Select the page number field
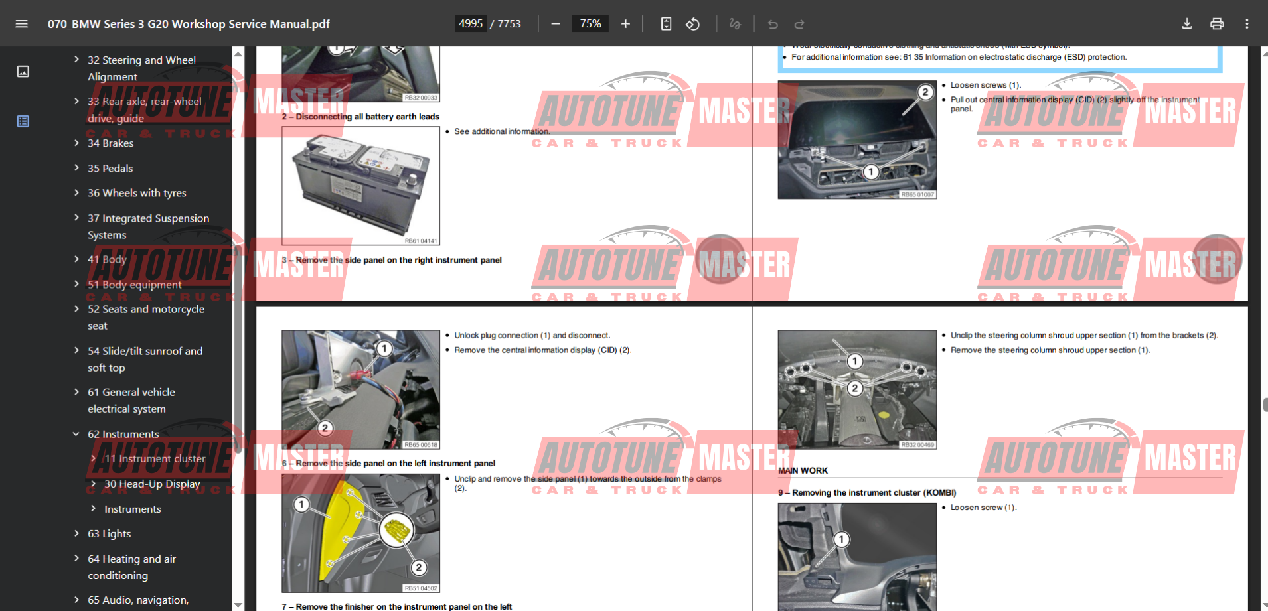The image size is (1268, 611). tap(471, 24)
